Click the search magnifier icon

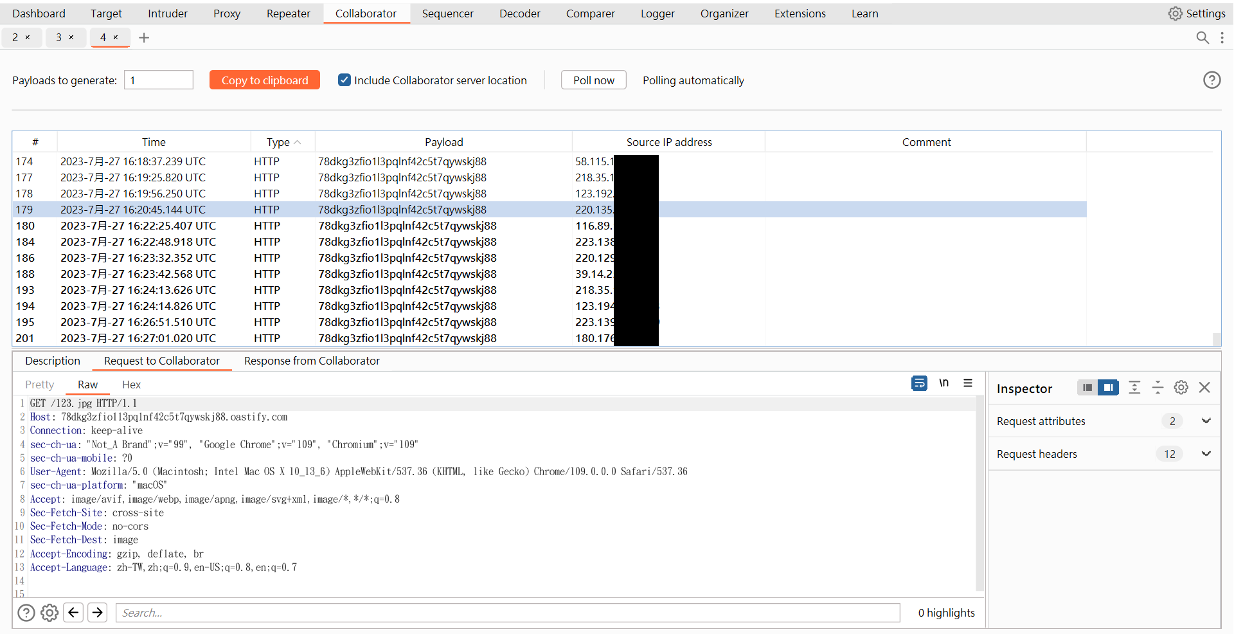(x=1203, y=38)
